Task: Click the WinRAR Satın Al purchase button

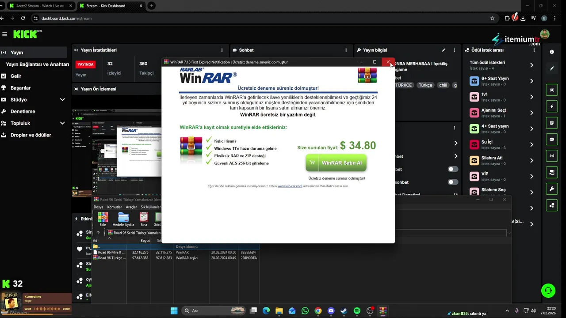Action: pos(336,163)
